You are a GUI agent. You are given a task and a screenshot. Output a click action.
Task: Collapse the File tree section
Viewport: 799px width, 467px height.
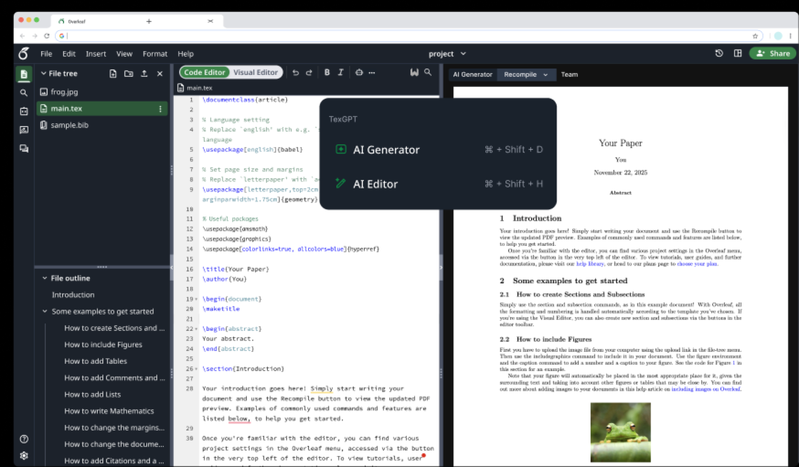point(44,73)
